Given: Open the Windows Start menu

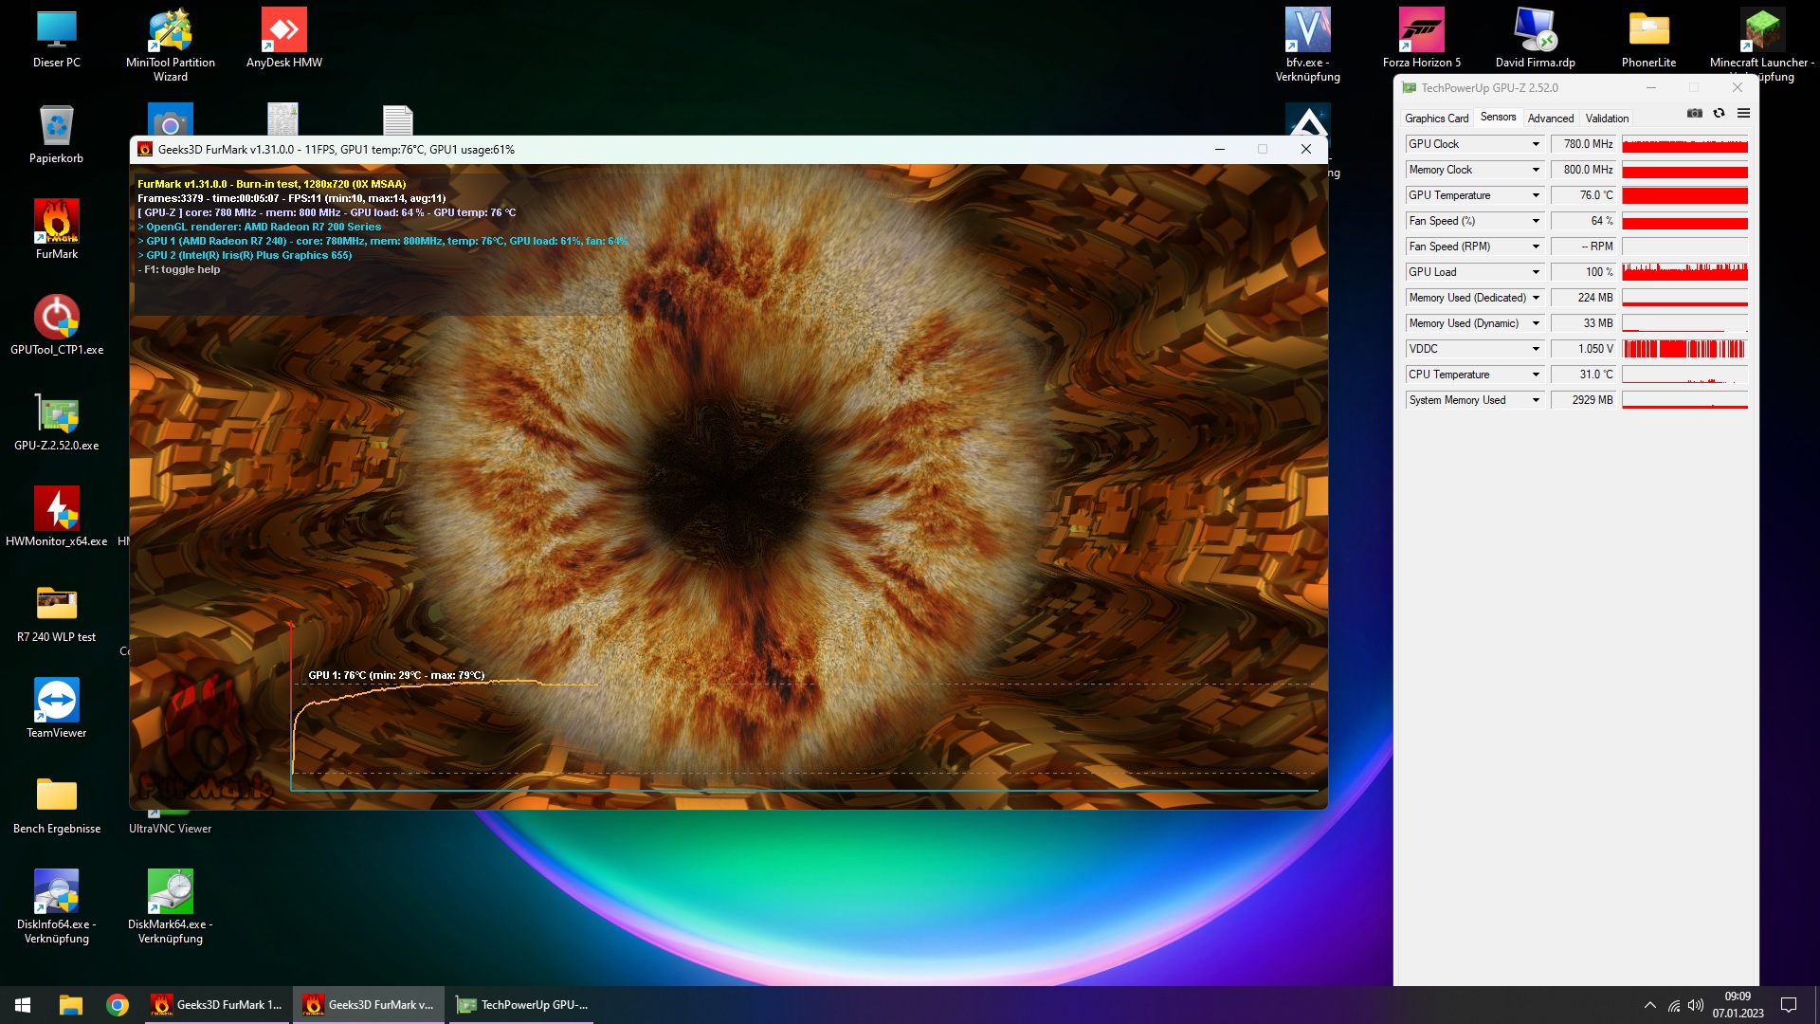Looking at the screenshot, I should coord(23,1005).
